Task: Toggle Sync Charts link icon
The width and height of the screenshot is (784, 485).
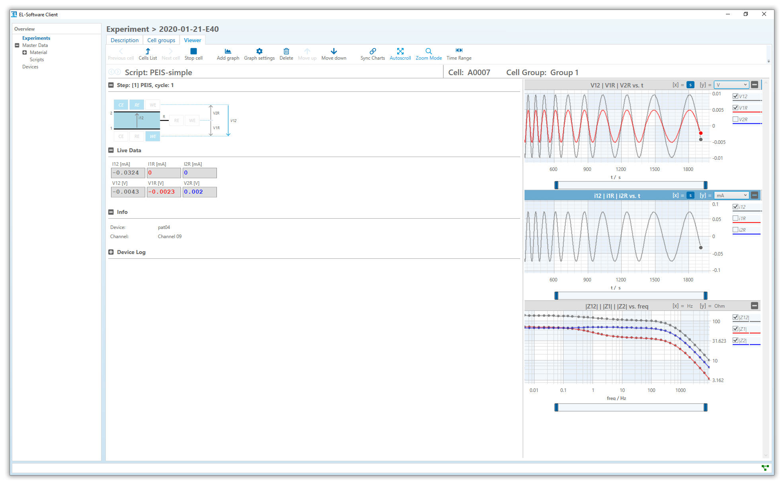Action: (x=373, y=51)
